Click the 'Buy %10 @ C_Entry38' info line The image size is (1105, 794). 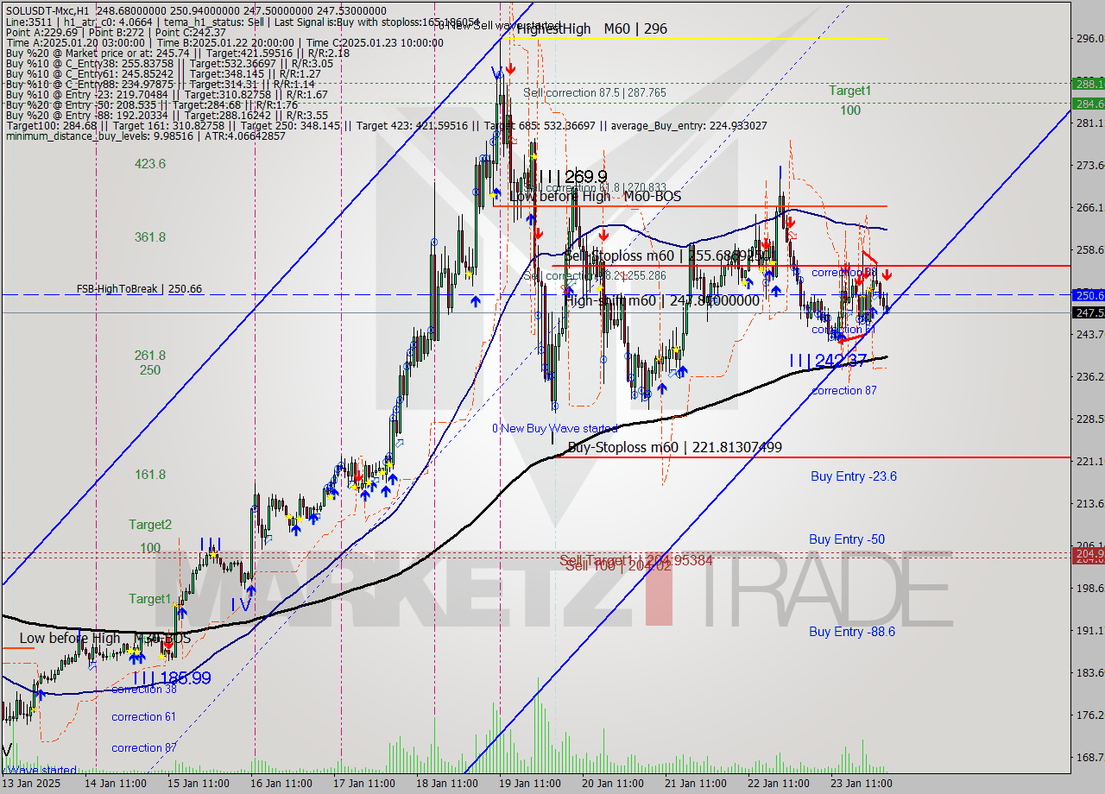click(168, 63)
